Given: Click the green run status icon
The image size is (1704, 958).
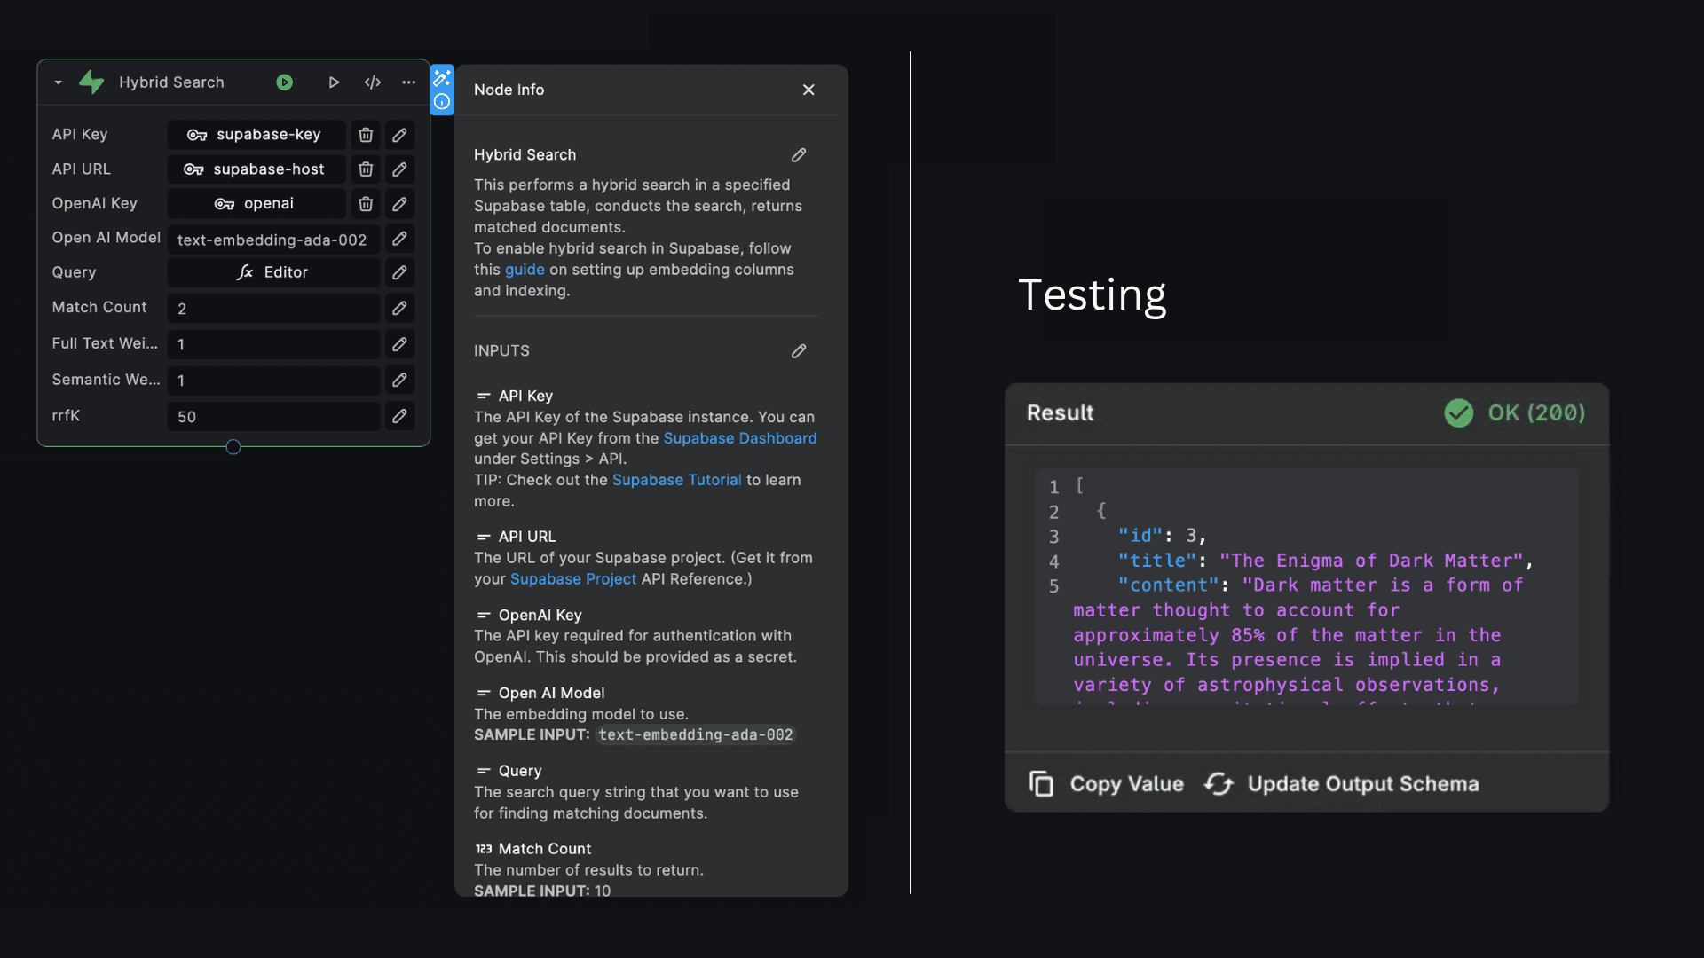Looking at the screenshot, I should 284,82.
